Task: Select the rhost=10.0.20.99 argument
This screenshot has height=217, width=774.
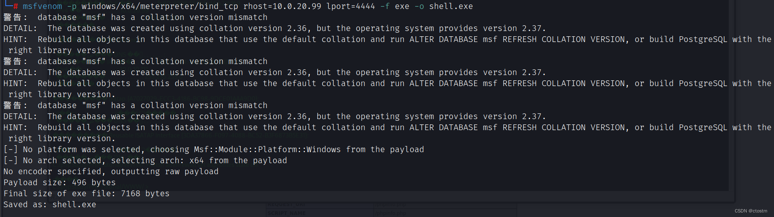Action: point(282,6)
